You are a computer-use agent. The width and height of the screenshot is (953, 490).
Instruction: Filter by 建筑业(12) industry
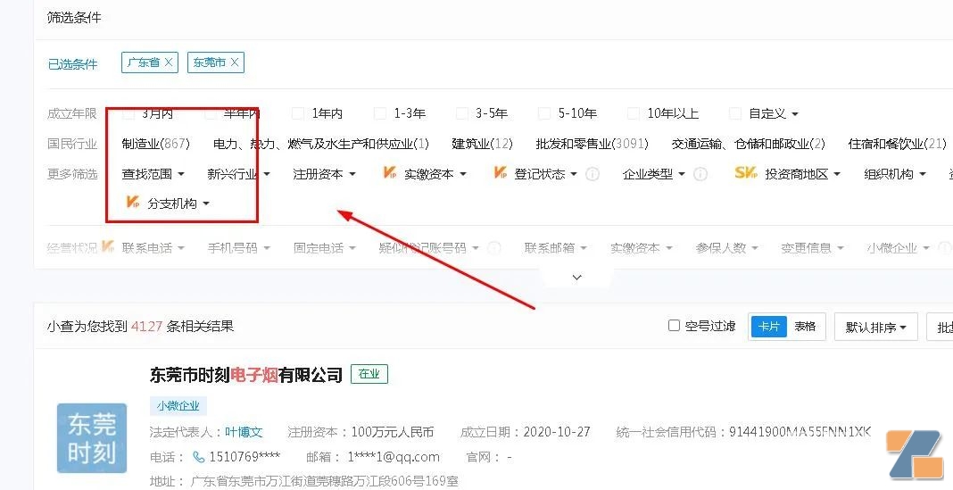(483, 144)
